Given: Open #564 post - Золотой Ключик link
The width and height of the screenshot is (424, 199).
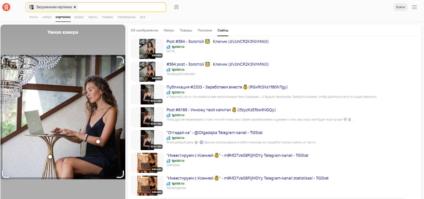Looking at the screenshot, I should point(217,64).
